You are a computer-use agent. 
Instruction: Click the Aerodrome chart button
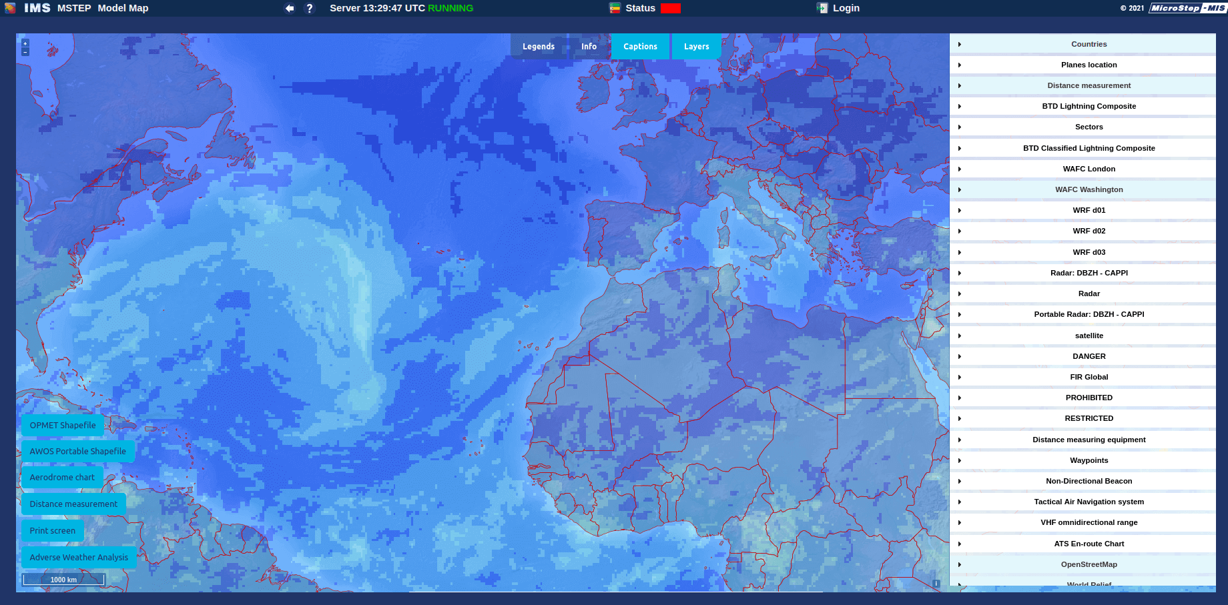pos(61,477)
